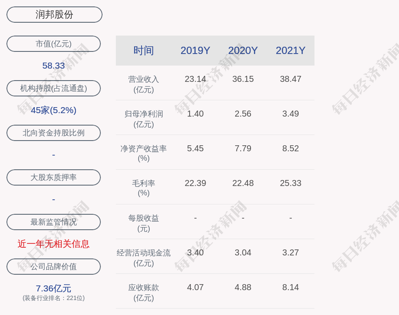Click the 经营活动现金流(亿元) row label
399x315 pixels.
[x=144, y=258]
